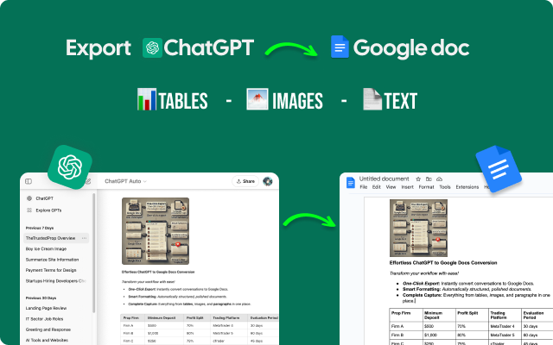Star the Untitled document
553x345 pixels.
(x=418, y=179)
